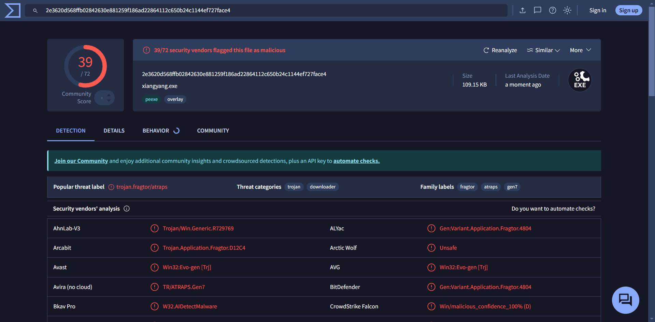Switch to the DETECTION tab

tap(71, 131)
